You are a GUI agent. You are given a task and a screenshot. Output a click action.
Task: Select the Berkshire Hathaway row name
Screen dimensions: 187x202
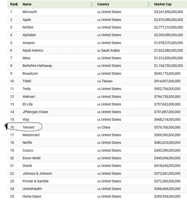37,66
